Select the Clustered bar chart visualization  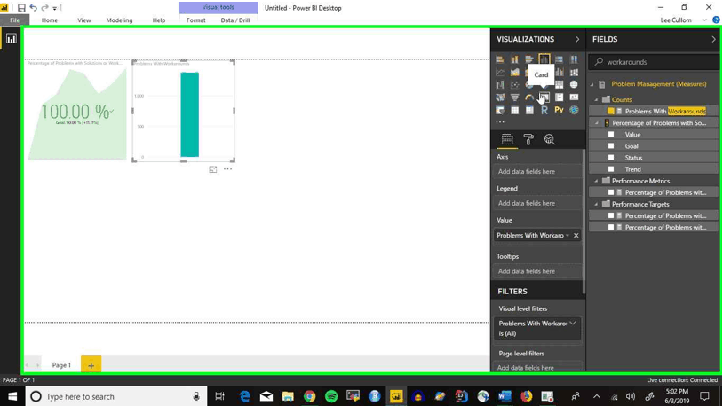tap(529, 59)
